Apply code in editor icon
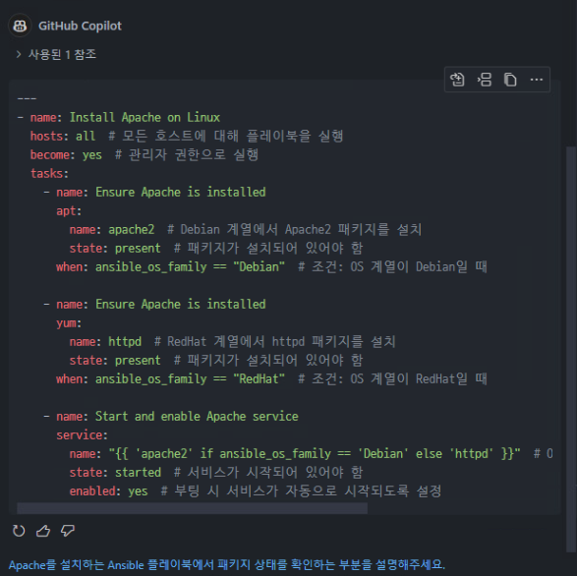 click(457, 80)
